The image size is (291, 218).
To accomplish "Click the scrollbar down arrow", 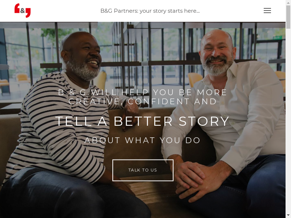I will (288, 215).
